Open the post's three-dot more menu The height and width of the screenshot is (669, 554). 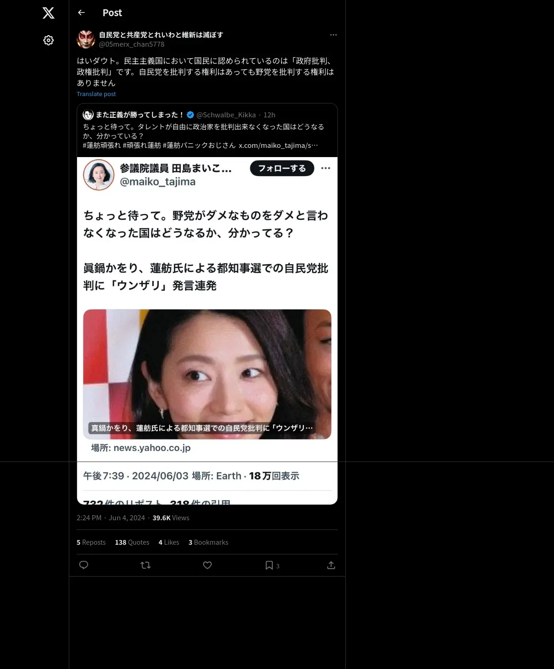(x=333, y=35)
